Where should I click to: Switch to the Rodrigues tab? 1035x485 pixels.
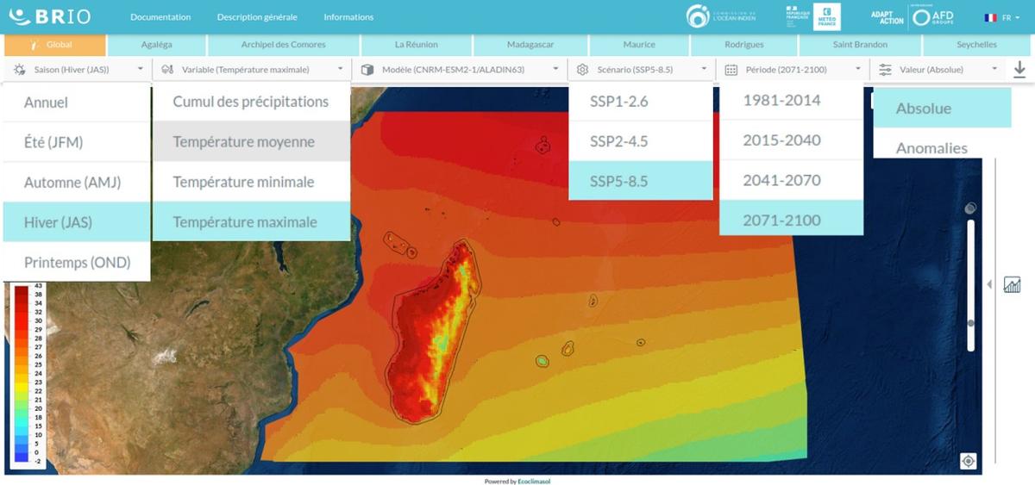744,44
